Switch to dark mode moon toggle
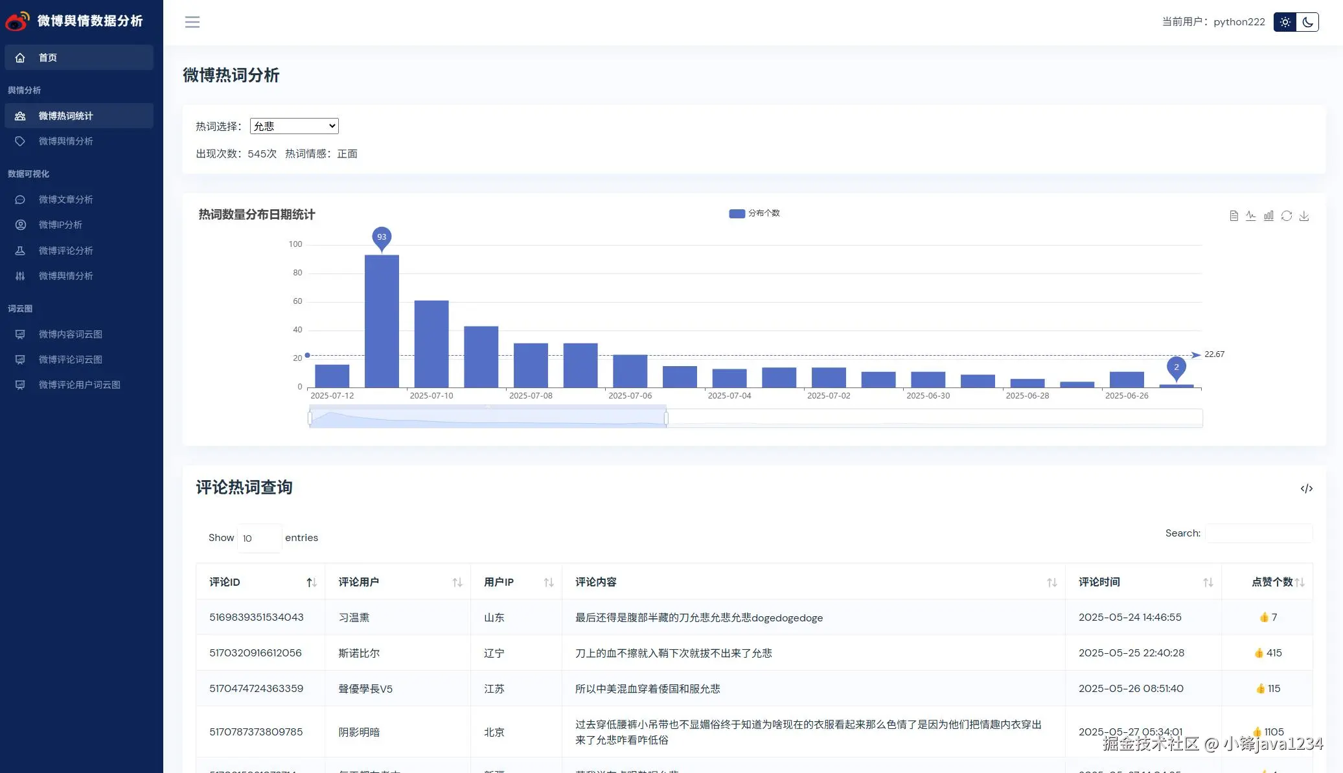1343x773 pixels. point(1307,22)
